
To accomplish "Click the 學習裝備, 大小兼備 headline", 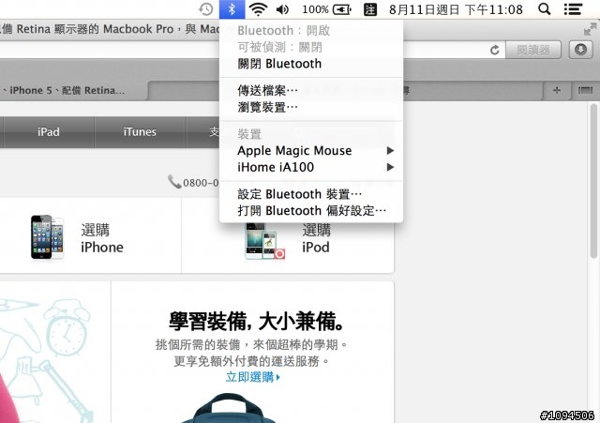I will click(257, 321).
